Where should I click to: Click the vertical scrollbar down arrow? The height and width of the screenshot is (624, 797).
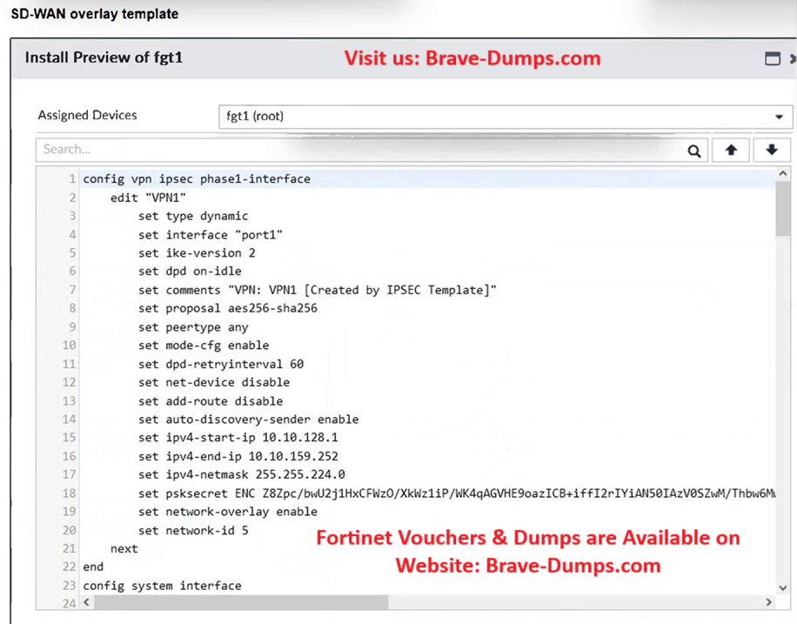(783, 587)
